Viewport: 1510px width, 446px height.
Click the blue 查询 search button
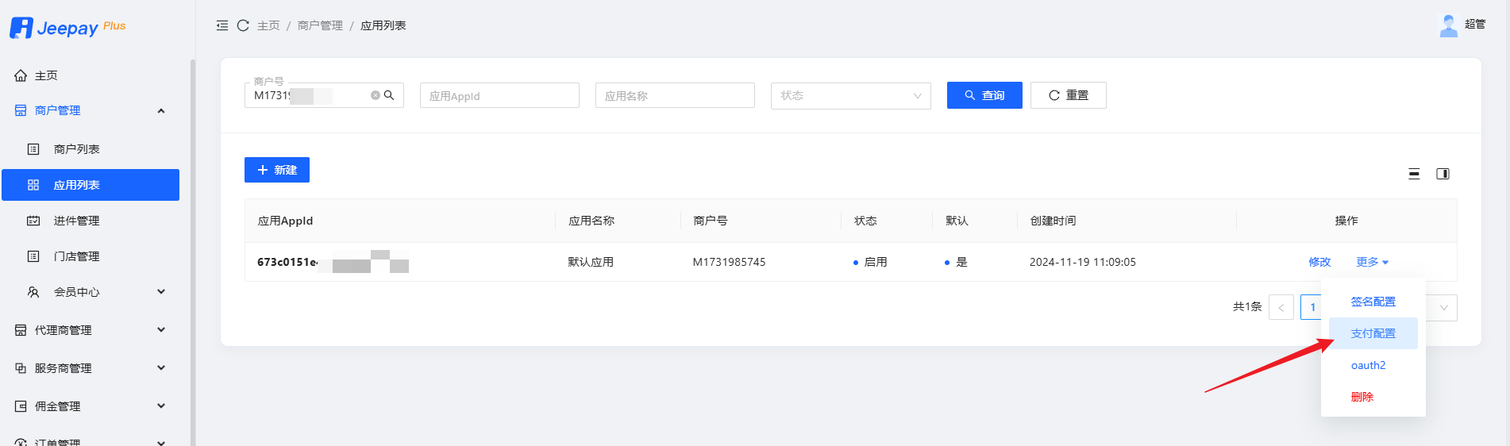pyautogui.click(x=984, y=95)
